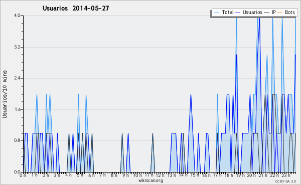The height and width of the screenshot is (185, 301).
Task: Click the '9 h' x-axis label
Action: (125, 175)
